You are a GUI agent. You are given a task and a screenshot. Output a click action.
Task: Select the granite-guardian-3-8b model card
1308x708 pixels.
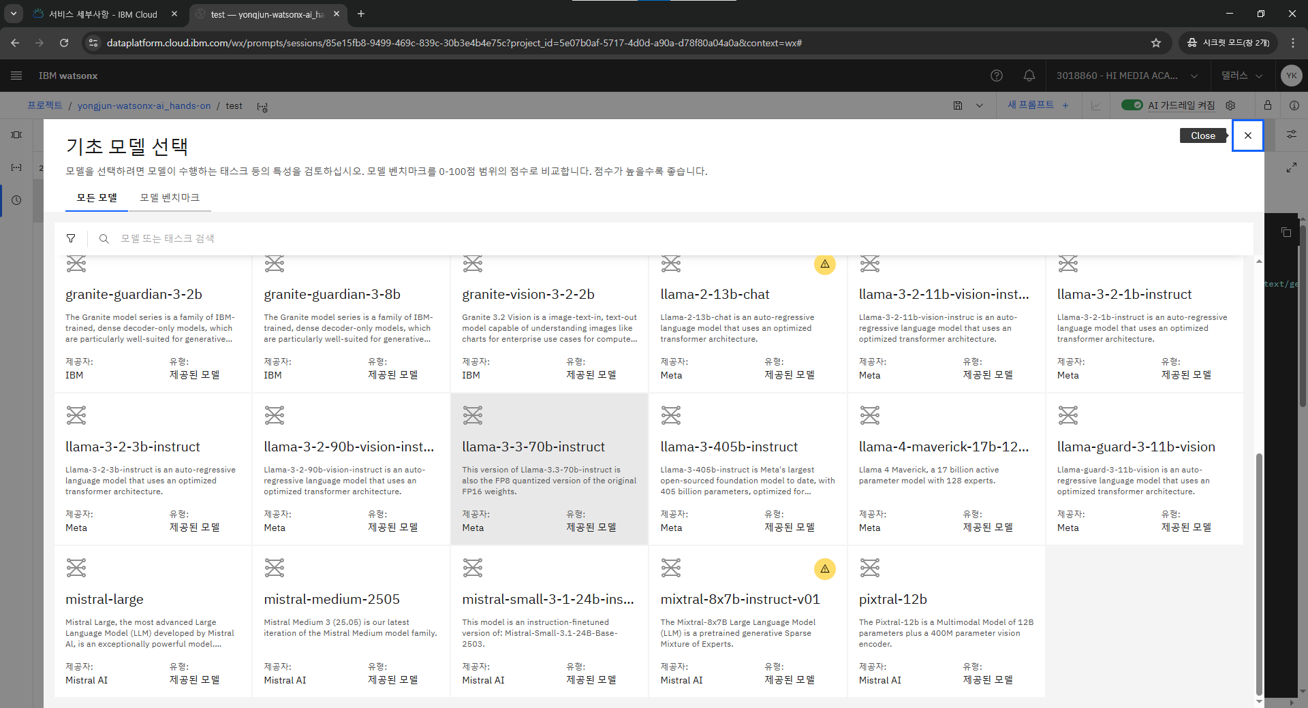point(352,324)
